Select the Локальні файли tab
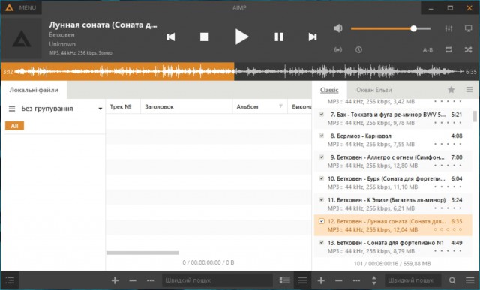480x290 pixels. click(x=34, y=90)
